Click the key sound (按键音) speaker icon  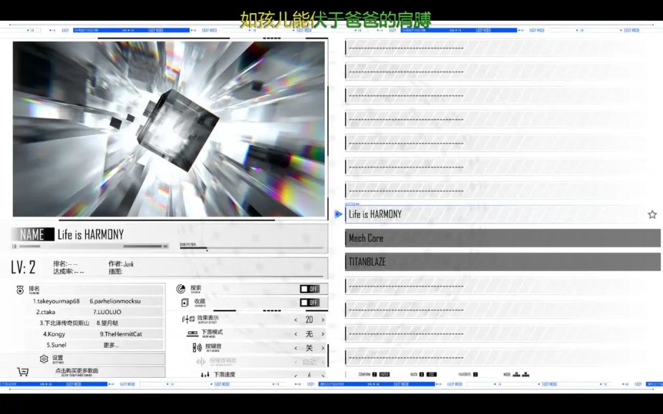coord(197,348)
